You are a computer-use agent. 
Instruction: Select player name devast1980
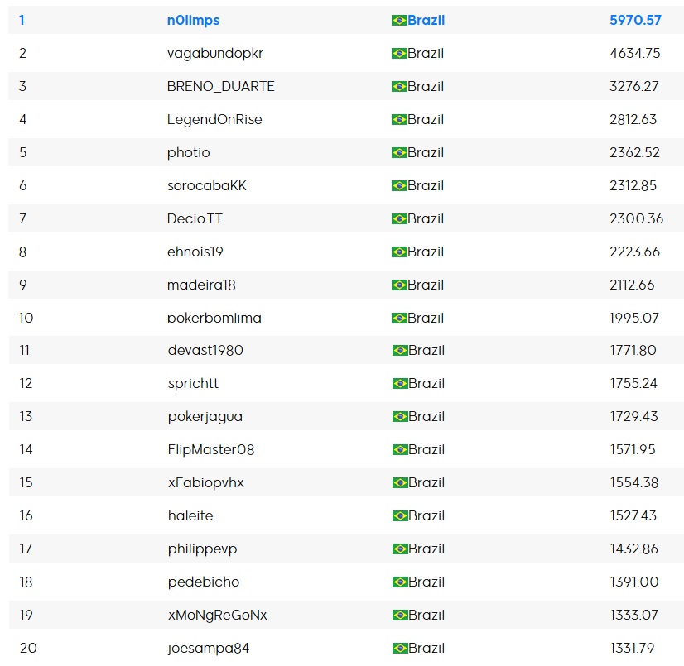[205, 351]
